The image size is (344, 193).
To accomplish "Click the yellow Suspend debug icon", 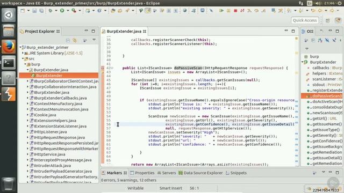I will (228, 11).
